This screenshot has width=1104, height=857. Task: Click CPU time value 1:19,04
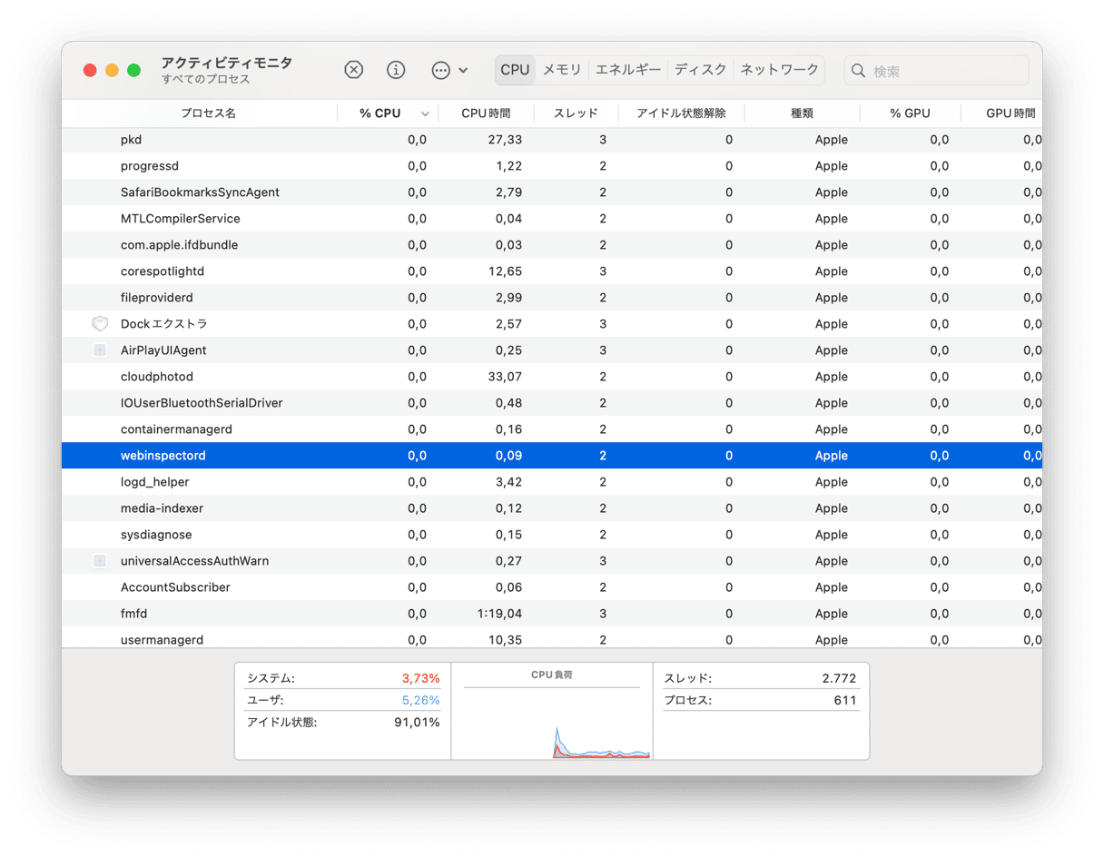(499, 614)
